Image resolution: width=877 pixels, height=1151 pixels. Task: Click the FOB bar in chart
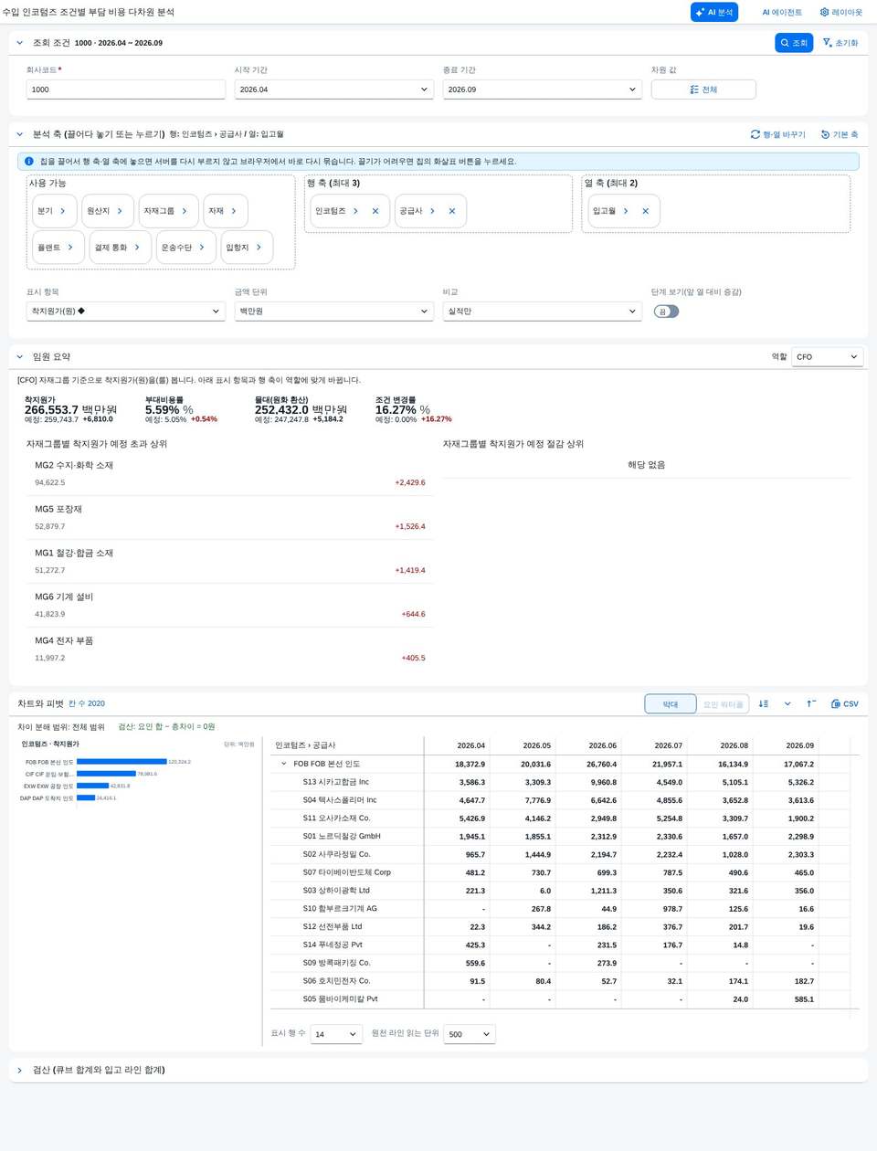(x=122, y=761)
